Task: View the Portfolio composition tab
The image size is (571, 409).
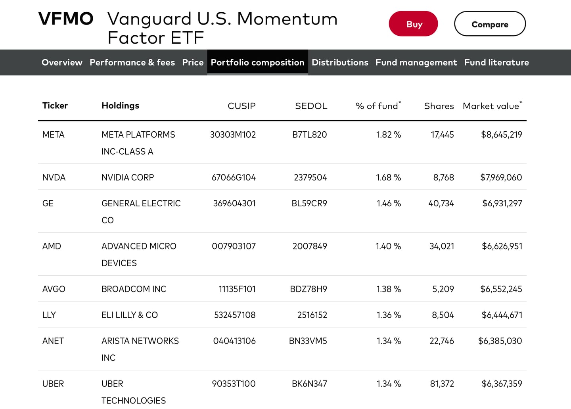Action: click(x=257, y=62)
